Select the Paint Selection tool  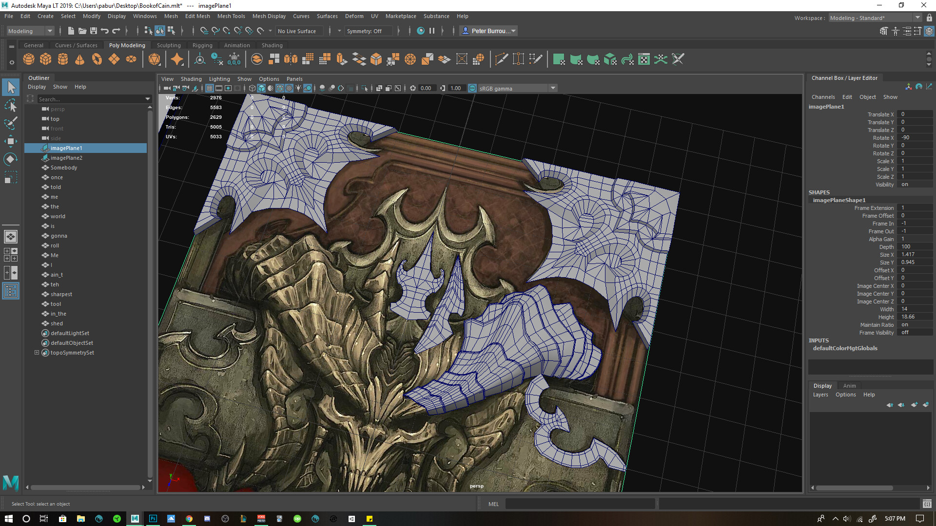pyautogui.click(x=11, y=123)
